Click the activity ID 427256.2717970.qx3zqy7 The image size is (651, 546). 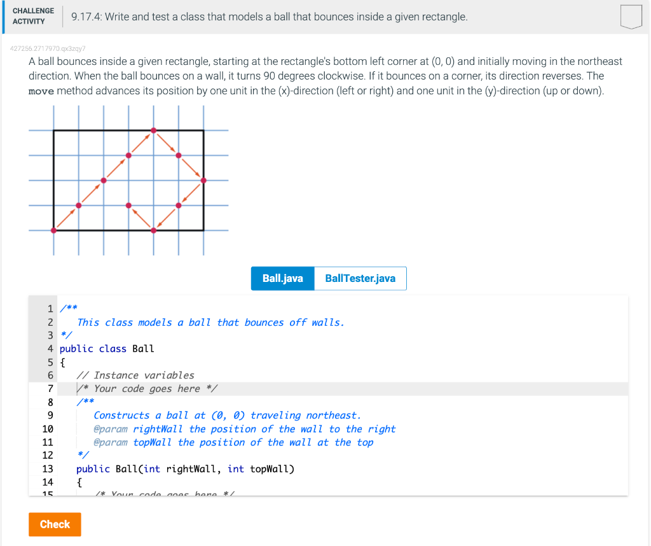(48, 48)
